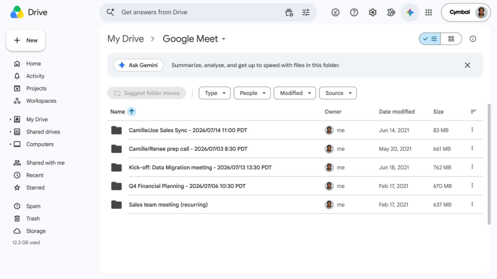497x279 pixels.
Task: Open sort options icon beside Size column
Action: 474,112
